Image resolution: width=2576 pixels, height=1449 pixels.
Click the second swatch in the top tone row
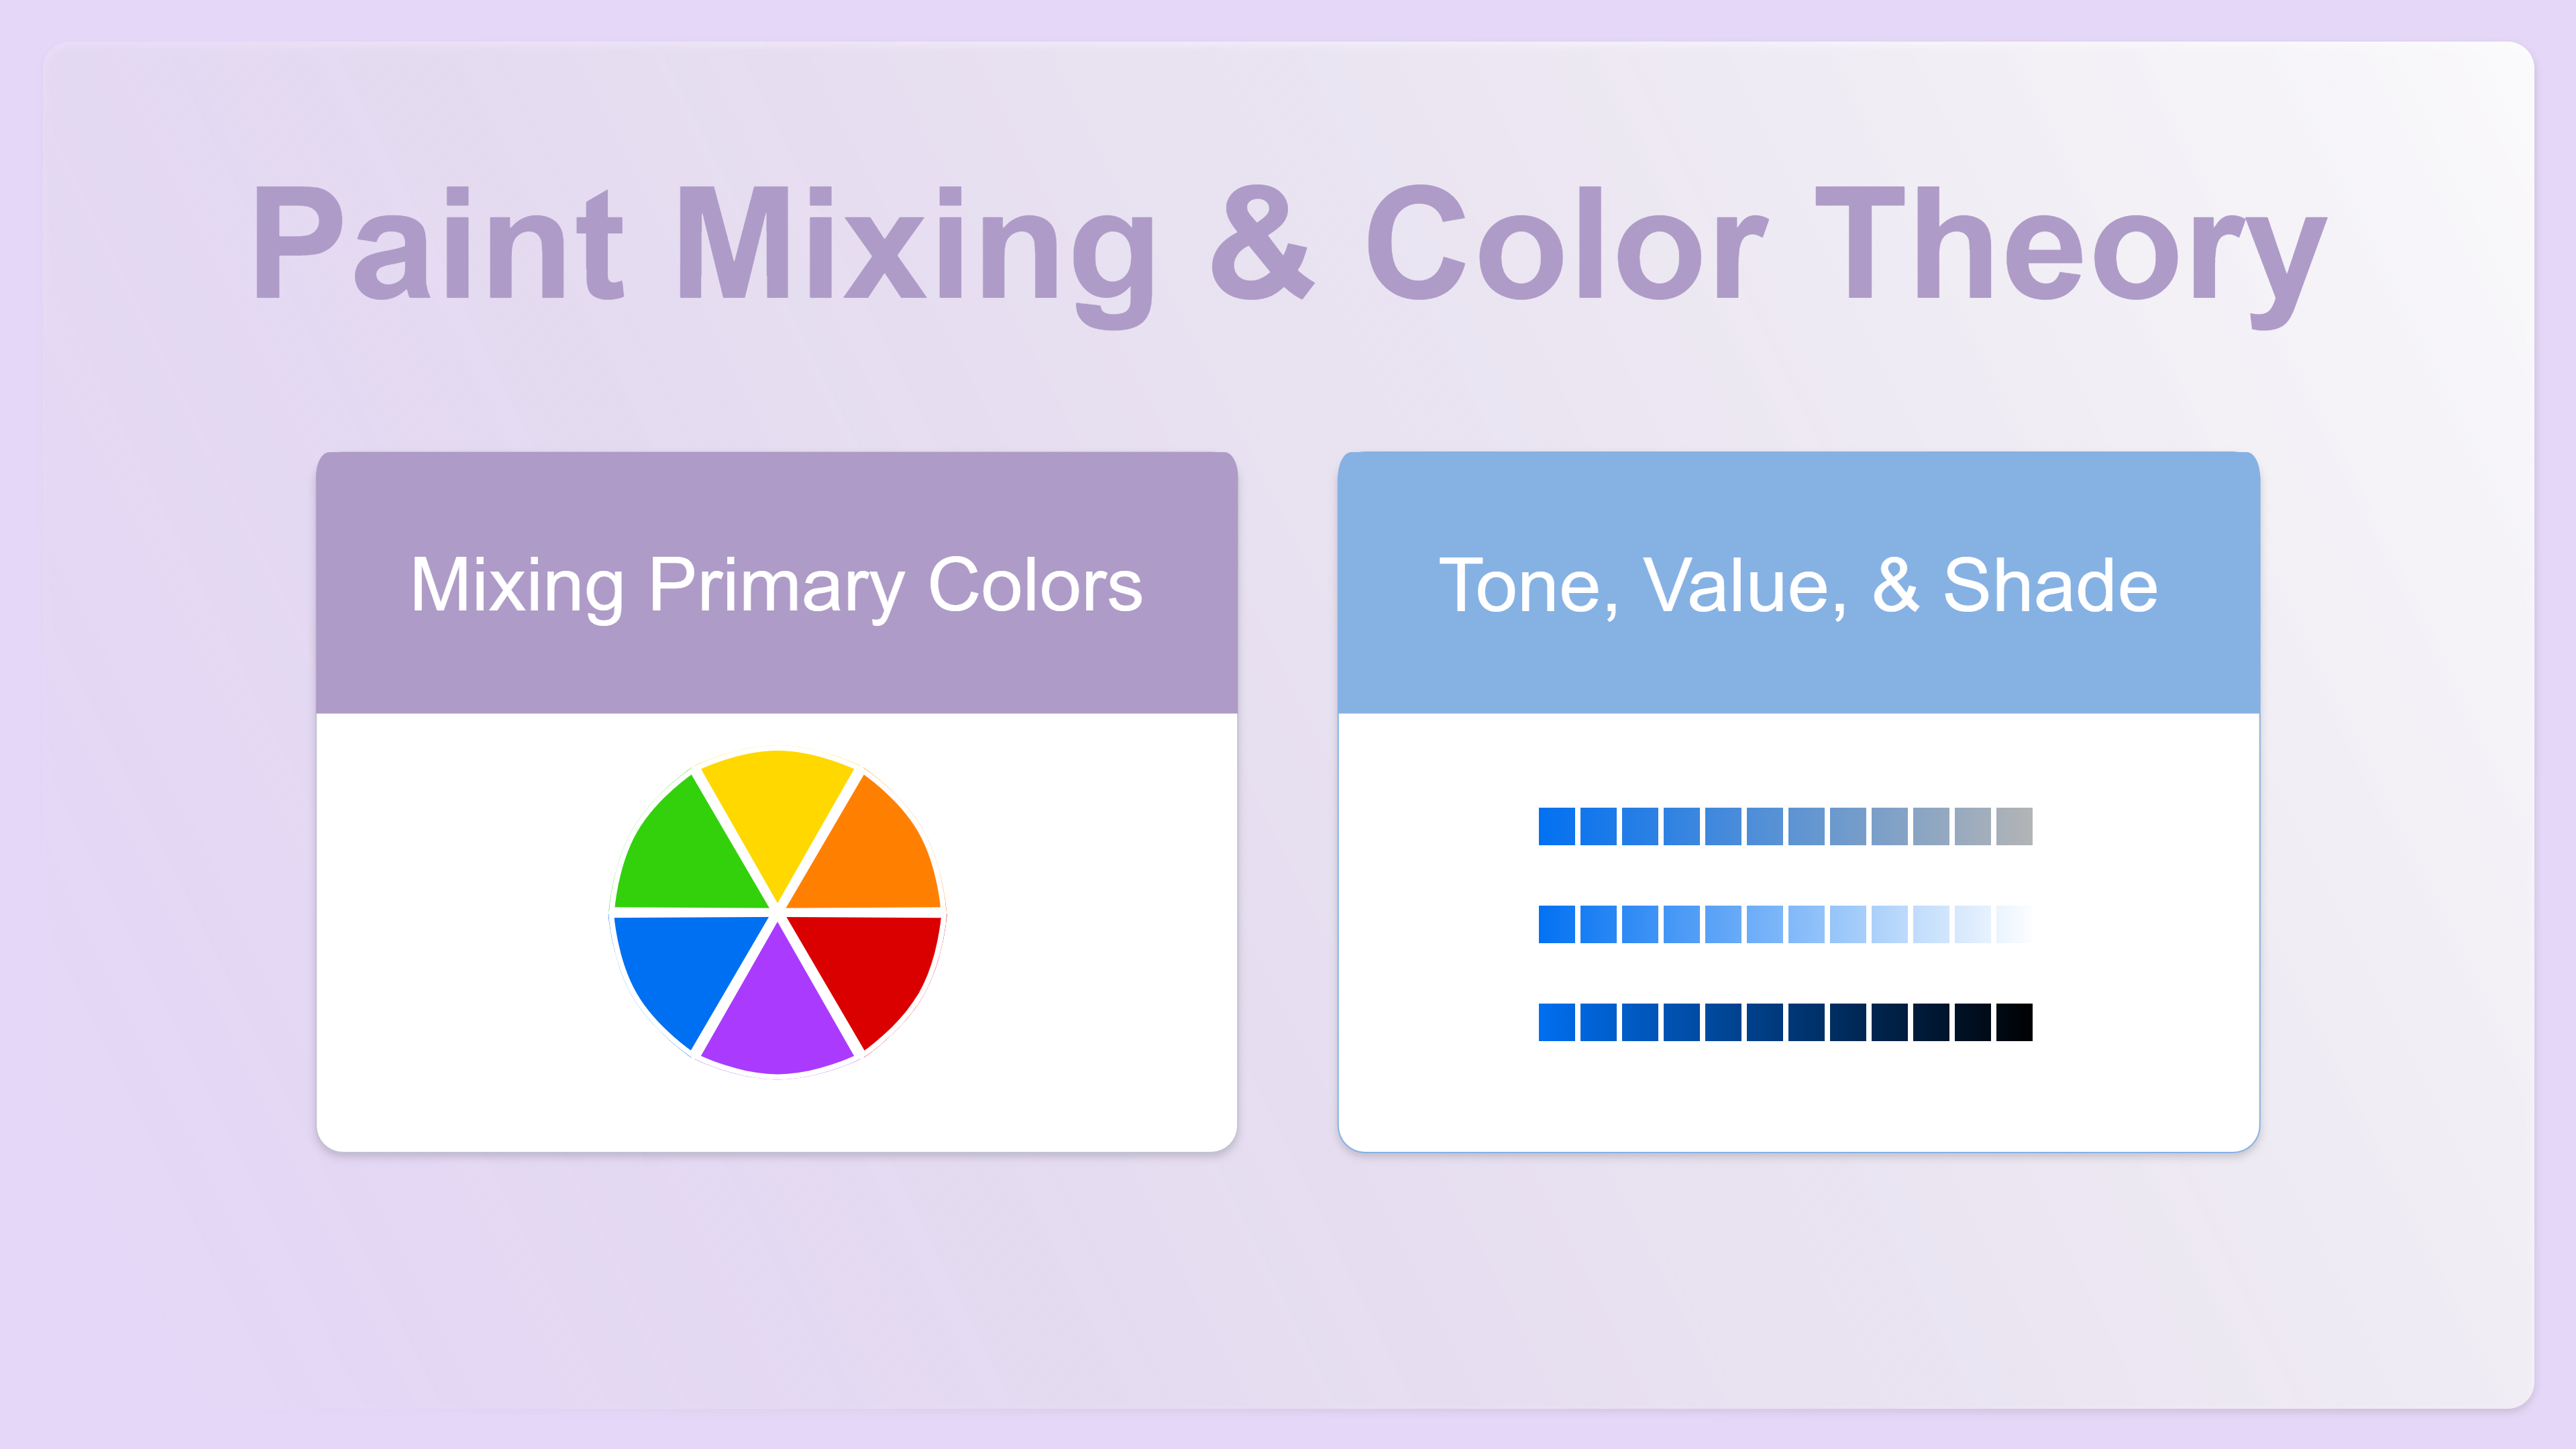1598,826
